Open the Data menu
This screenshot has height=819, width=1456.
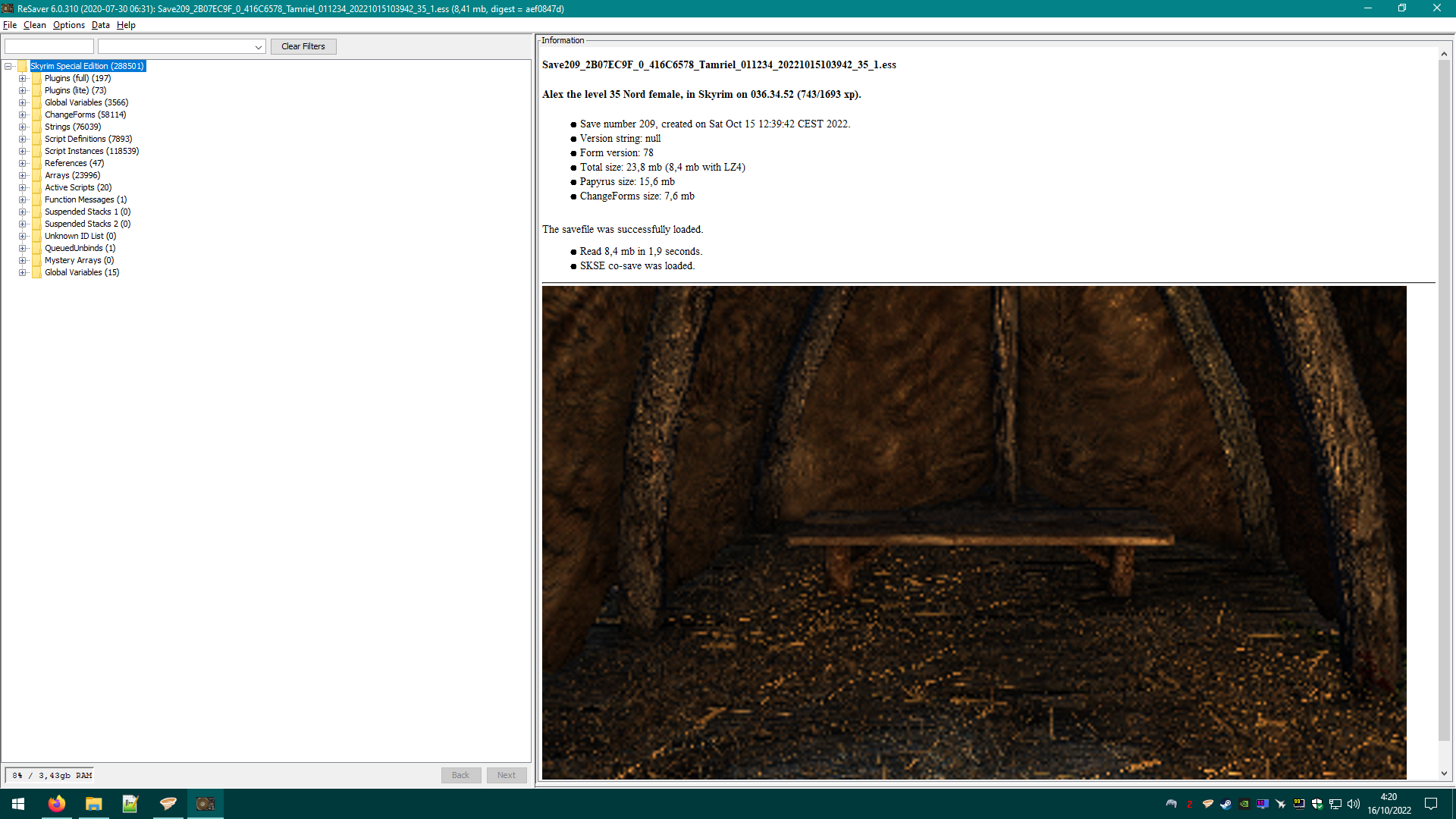click(x=101, y=25)
